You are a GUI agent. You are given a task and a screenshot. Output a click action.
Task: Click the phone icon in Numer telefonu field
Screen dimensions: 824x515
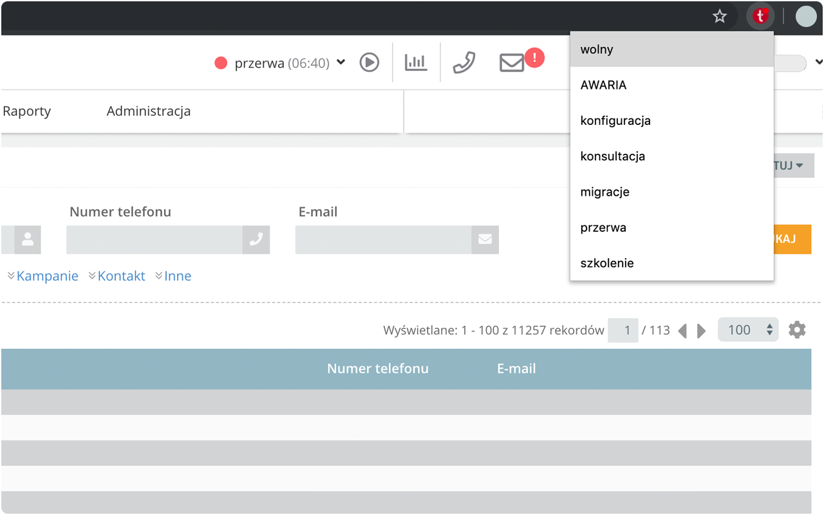click(256, 239)
